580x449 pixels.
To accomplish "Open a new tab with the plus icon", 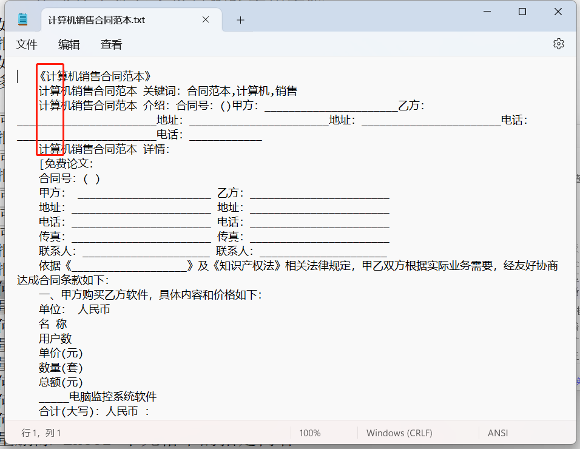I will pos(240,19).
